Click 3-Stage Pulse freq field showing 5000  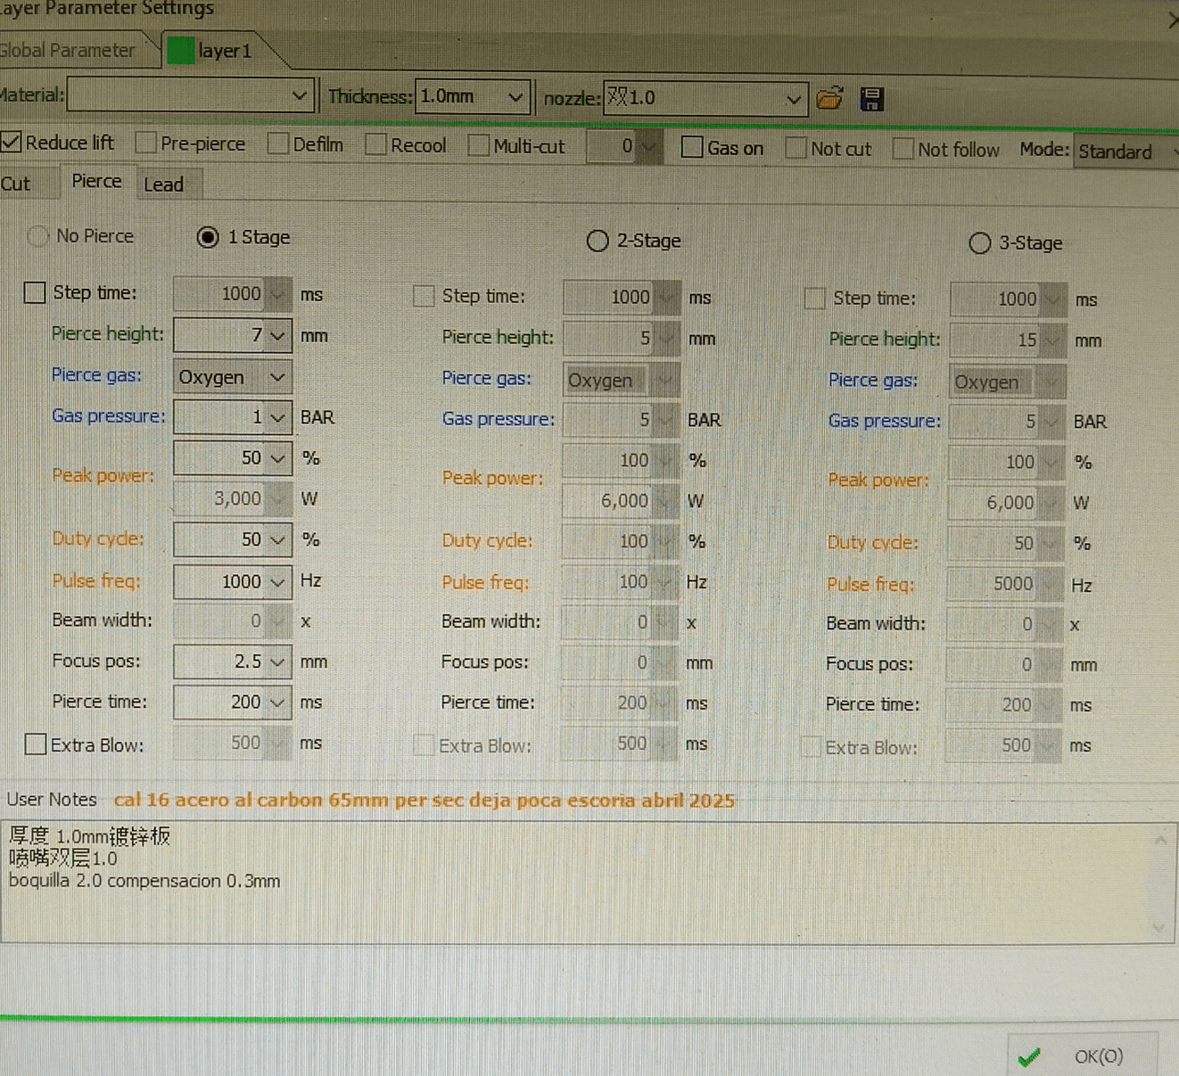pos(1005,584)
